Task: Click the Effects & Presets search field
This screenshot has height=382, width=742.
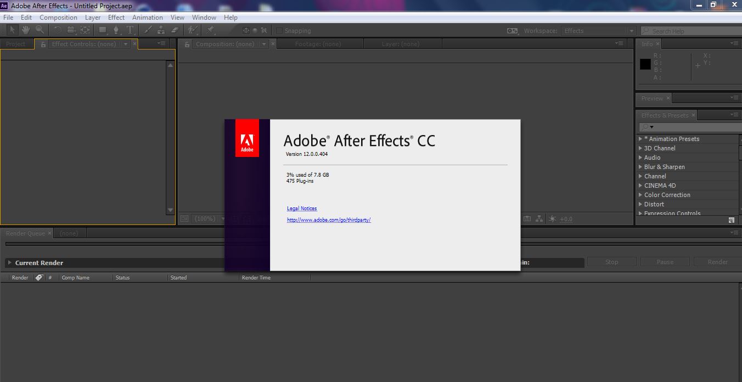Action: pyautogui.click(x=690, y=127)
